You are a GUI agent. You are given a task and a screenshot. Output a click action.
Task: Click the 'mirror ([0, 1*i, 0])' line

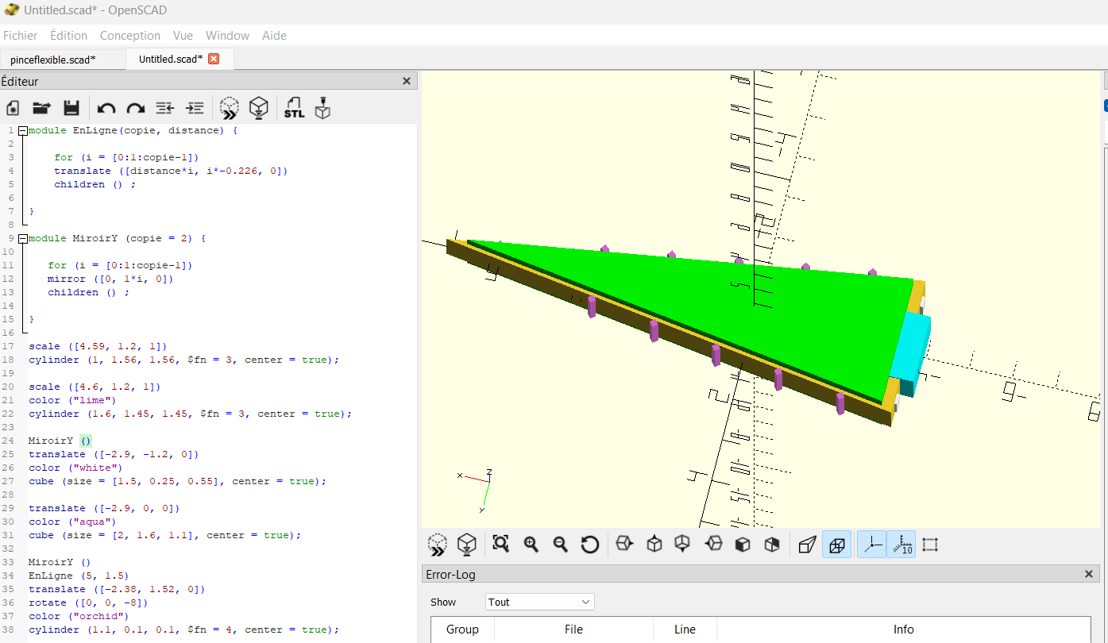click(x=110, y=279)
